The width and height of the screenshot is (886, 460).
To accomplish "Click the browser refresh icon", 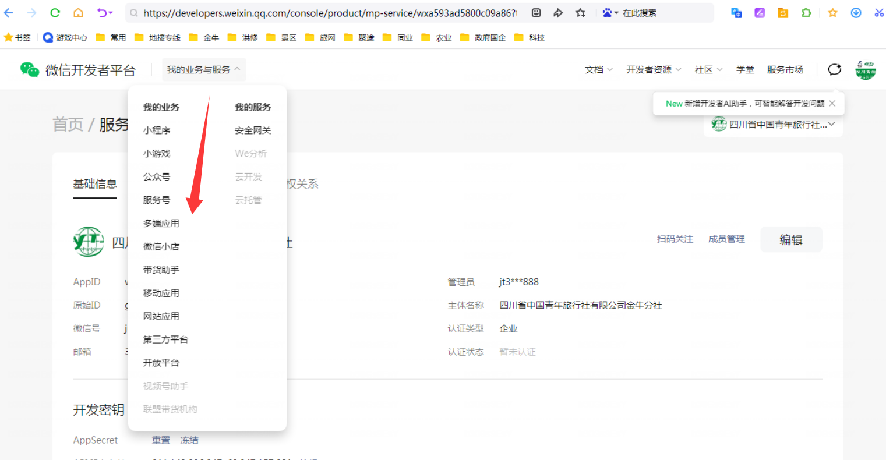I will point(55,13).
